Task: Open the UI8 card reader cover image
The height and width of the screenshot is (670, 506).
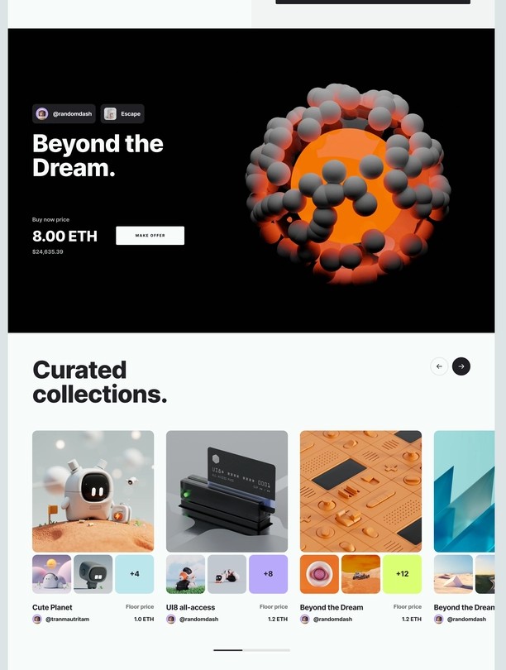Action: pos(227,491)
